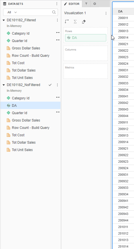Screen dimensions: 134x249
Task: Click the sigma totals icon
Action: coord(75,22)
